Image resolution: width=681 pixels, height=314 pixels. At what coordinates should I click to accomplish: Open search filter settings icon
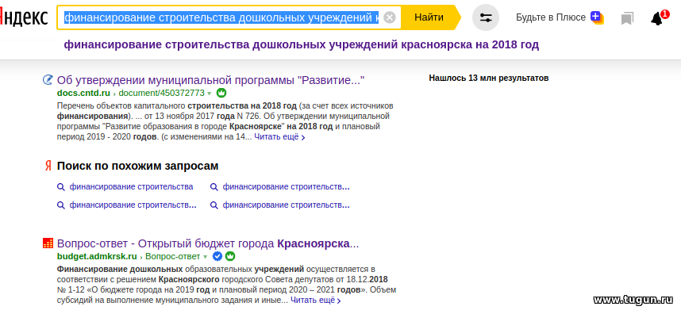click(x=486, y=17)
